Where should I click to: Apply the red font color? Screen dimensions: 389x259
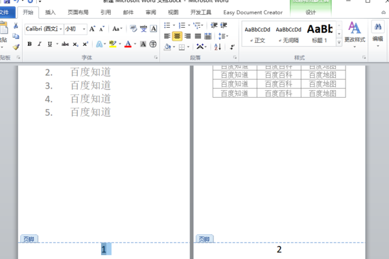pos(128,44)
